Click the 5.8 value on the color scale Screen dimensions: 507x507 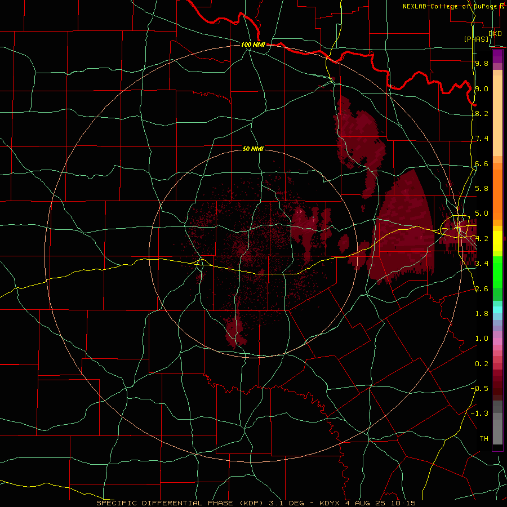(482, 189)
